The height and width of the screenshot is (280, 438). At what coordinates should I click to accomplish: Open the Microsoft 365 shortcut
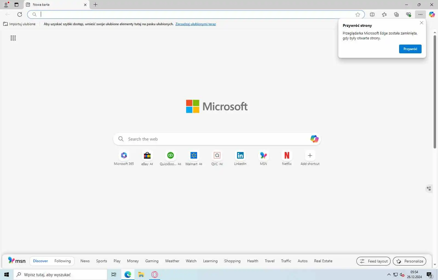124,158
